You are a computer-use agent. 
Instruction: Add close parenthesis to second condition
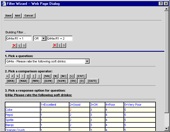pyautogui.click(x=64, y=46)
